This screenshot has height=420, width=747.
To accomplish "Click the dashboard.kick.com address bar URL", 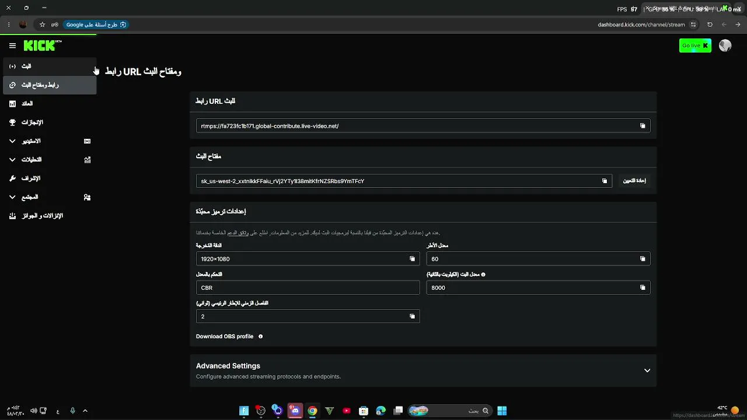I will point(641,24).
